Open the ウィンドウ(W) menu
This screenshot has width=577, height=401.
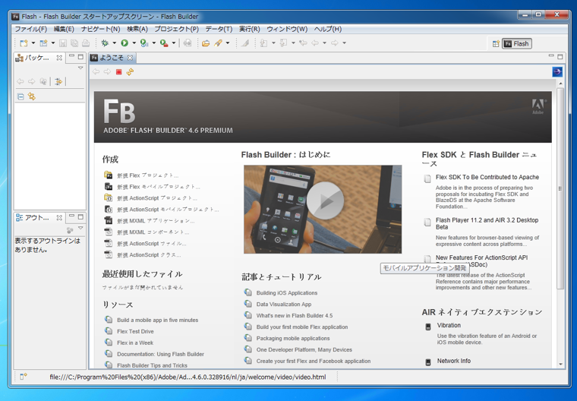287,29
